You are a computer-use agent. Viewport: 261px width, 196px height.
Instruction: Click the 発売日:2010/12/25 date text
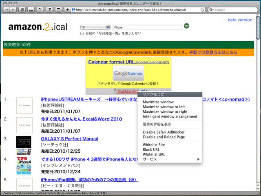(x=61, y=151)
